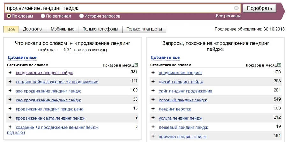Add 'продвижение лендинг пейдж цена' using its plus icon
Image resolution: width=287 pixels, height=142 pixels.
click(10, 109)
